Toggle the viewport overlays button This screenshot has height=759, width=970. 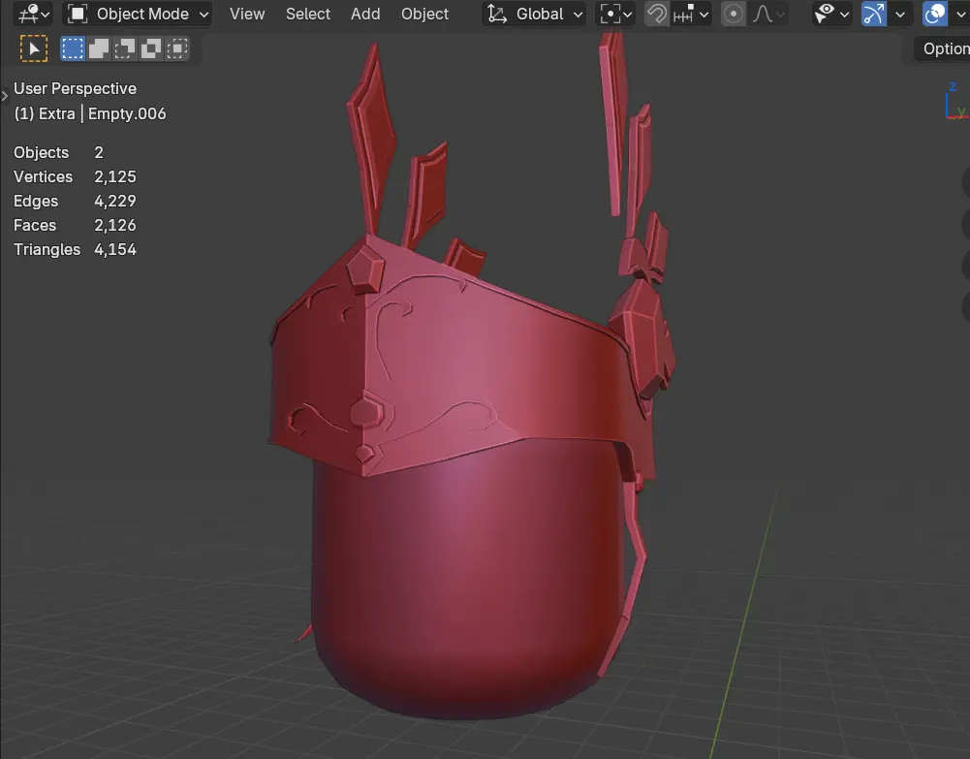point(935,15)
